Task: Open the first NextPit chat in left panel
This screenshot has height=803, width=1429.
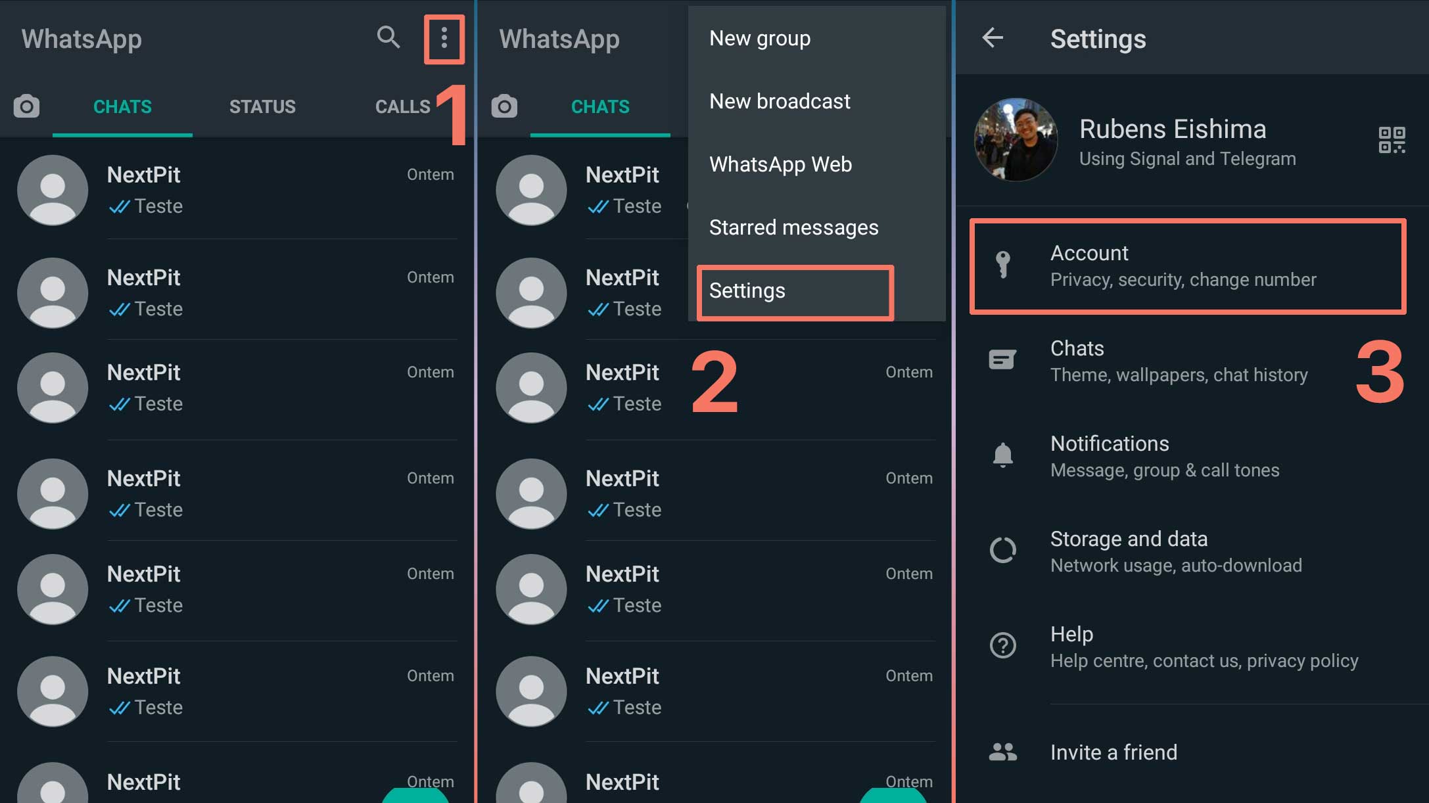Action: [x=237, y=191]
